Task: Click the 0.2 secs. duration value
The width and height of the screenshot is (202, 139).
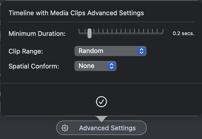Action: (183, 33)
